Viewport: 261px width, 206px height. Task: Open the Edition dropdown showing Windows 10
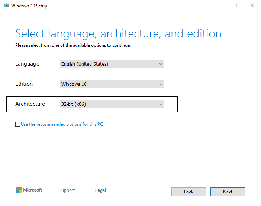112,84
